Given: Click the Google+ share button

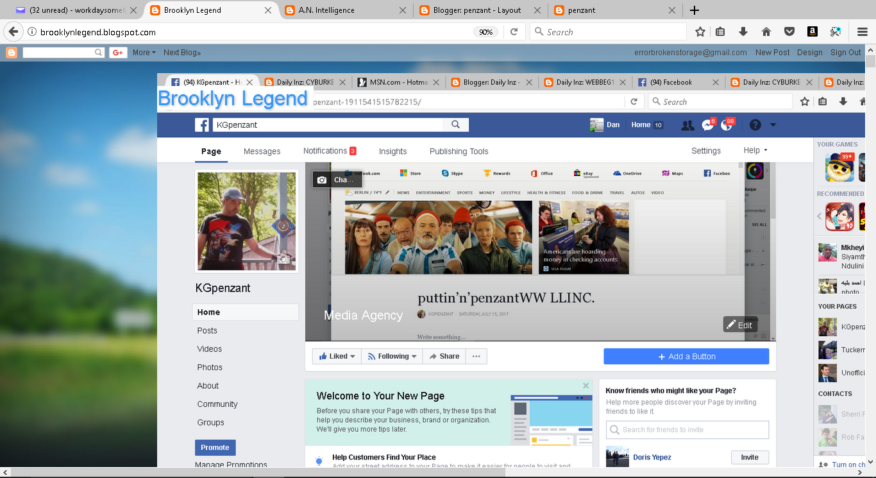Looking at the screenshot, I should 117,53.
